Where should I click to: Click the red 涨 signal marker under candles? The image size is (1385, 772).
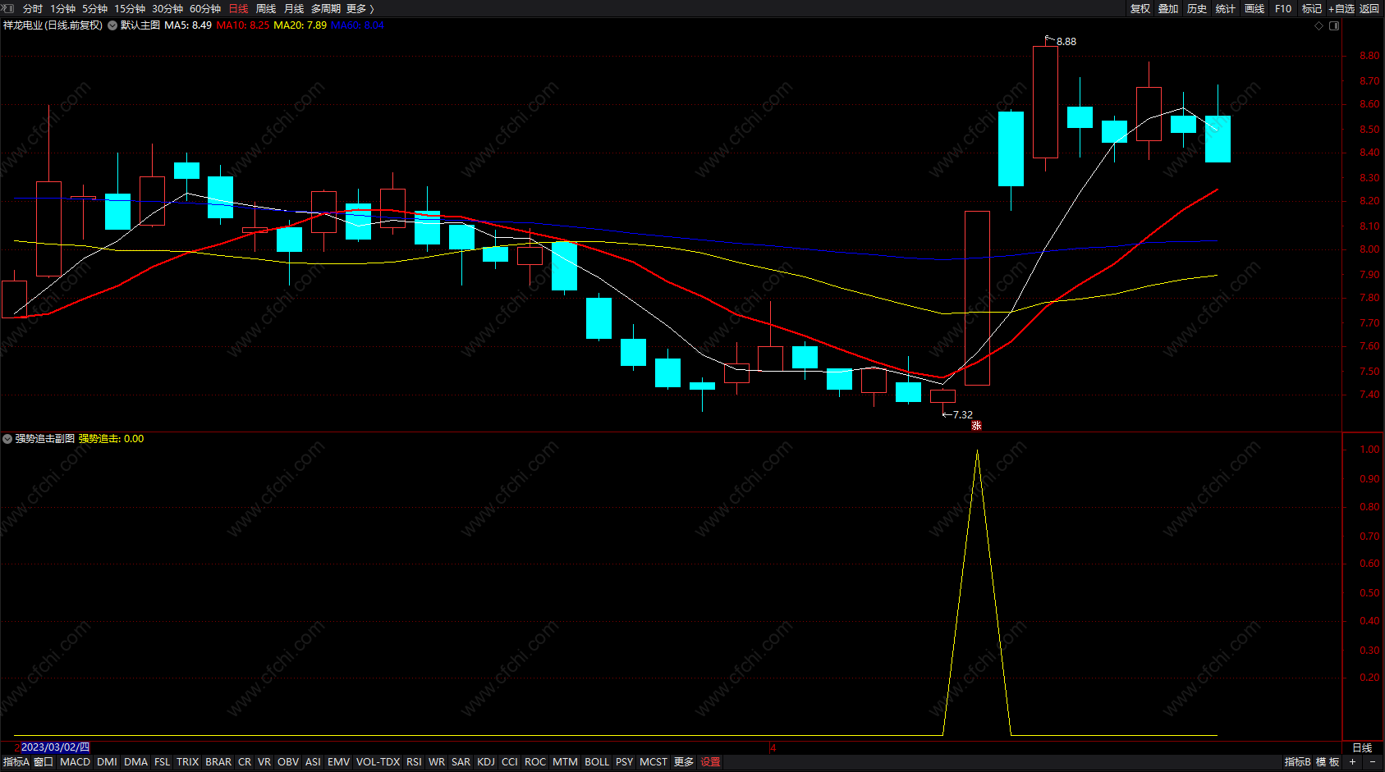pyautogui.click(x=976, y=425)
